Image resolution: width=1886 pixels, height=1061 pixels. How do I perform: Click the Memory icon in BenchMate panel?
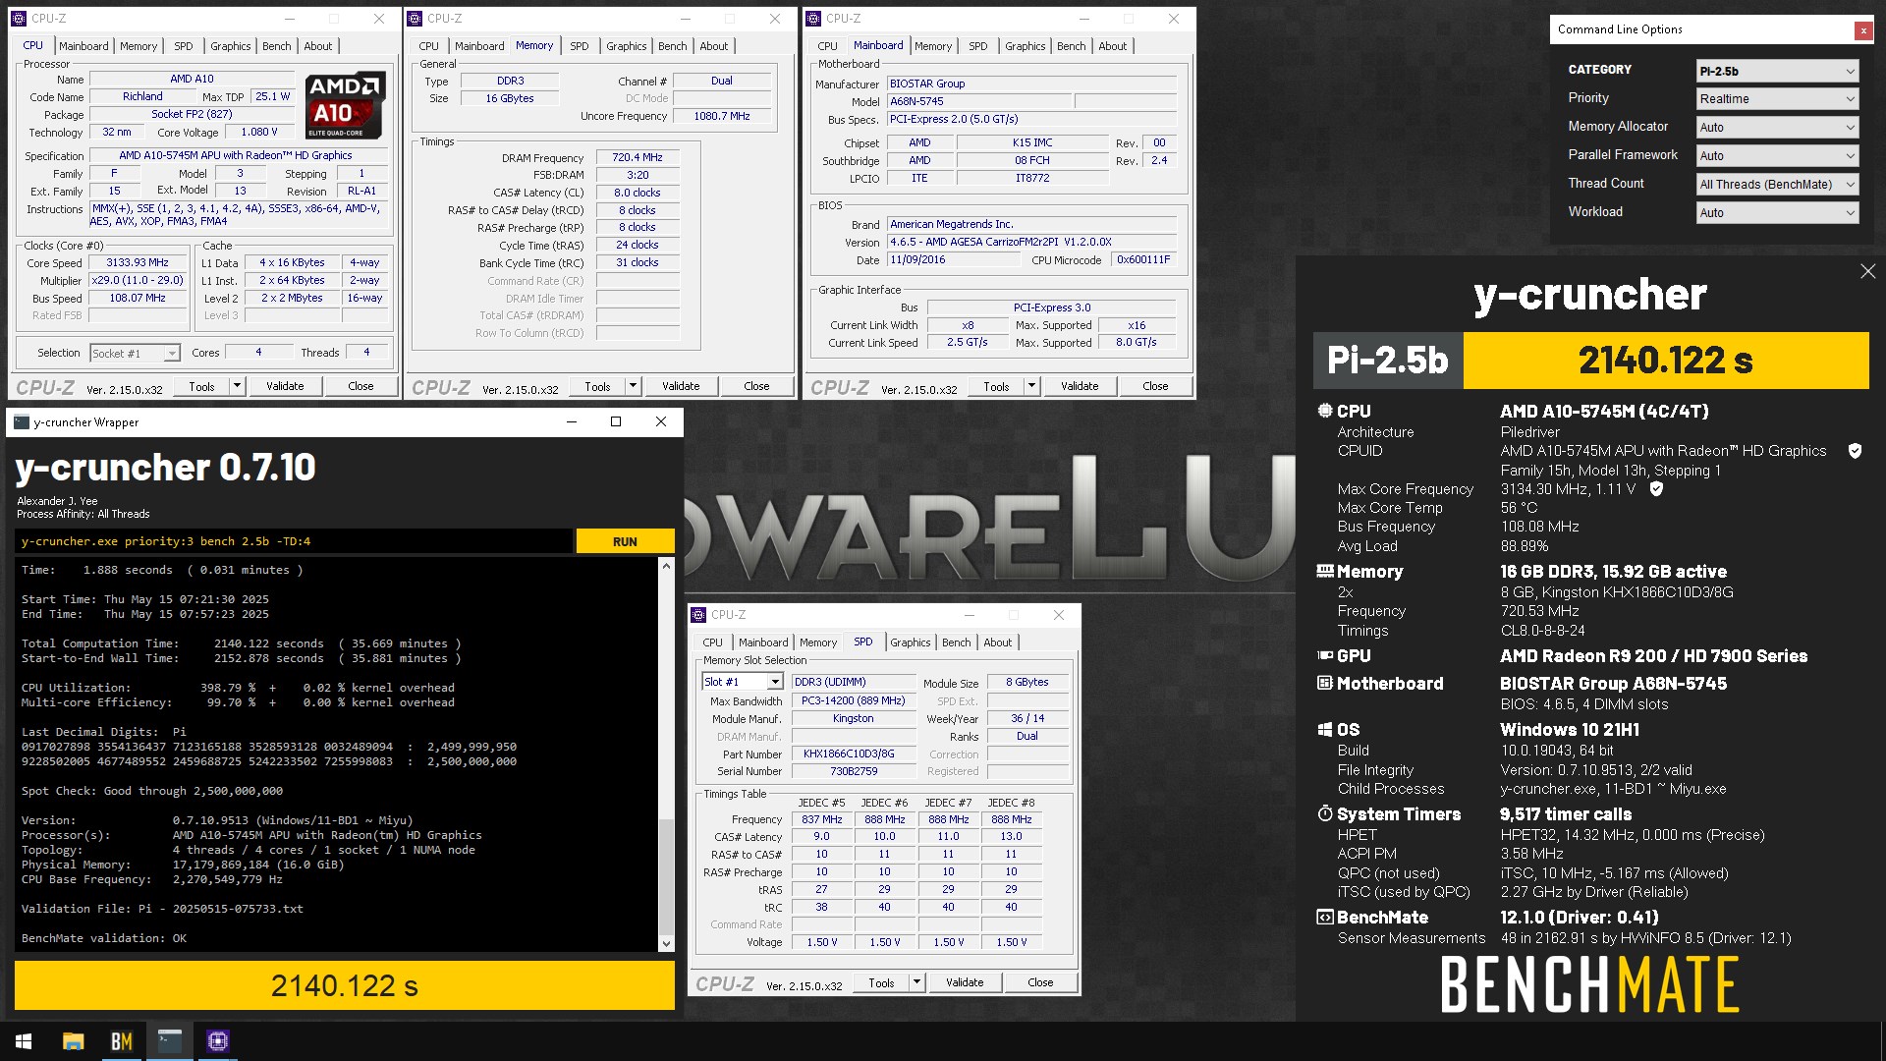pos(1324,571)
